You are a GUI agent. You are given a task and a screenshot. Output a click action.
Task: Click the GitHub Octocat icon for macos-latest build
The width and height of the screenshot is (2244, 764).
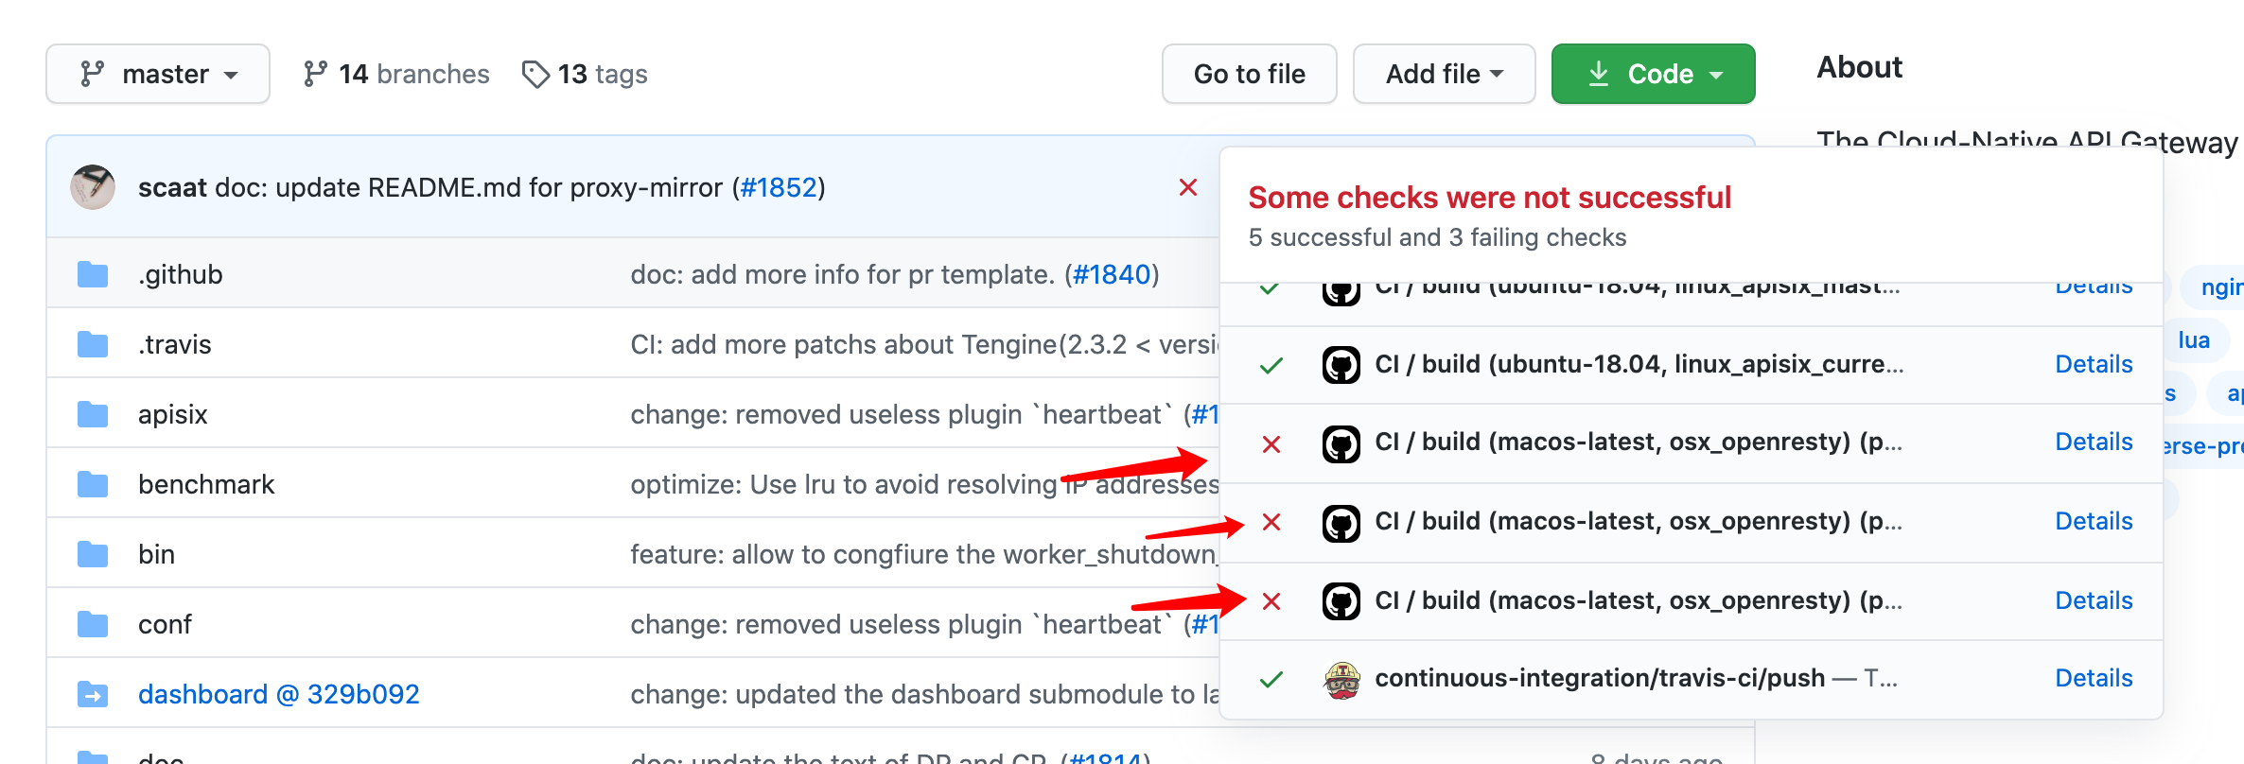point(1340,442)
